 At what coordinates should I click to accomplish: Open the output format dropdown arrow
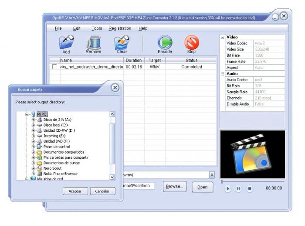tap(212, 175)
